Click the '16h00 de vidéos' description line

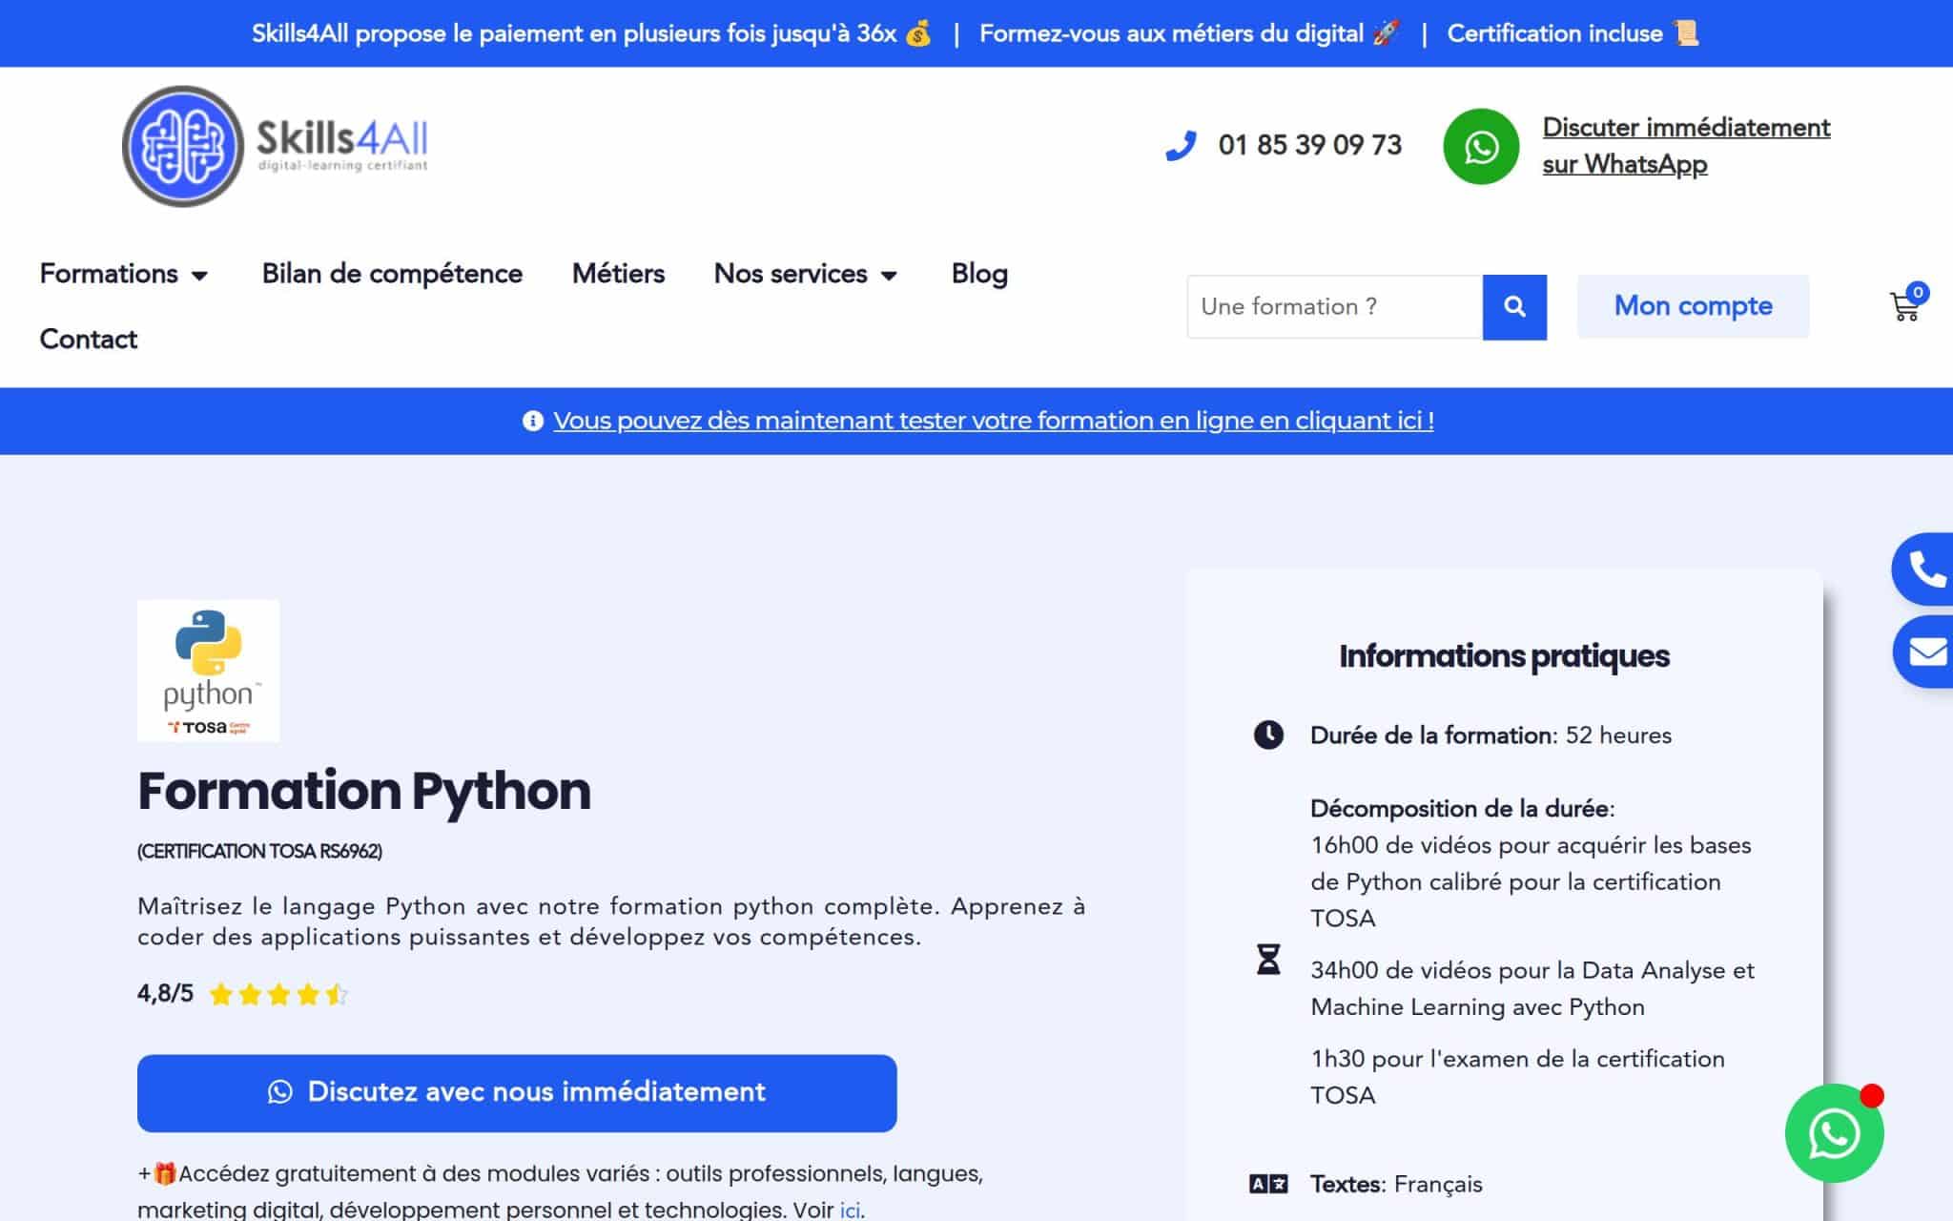1531,881
